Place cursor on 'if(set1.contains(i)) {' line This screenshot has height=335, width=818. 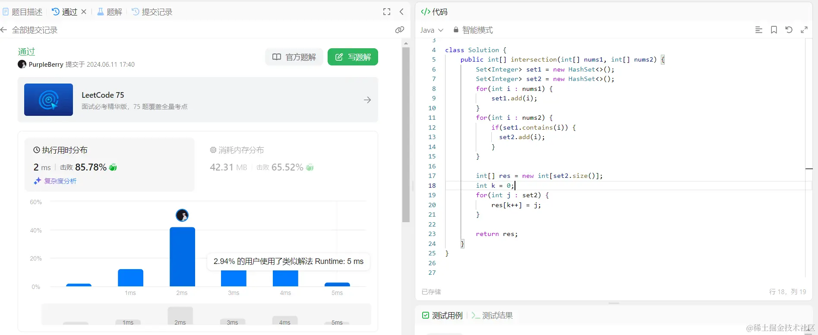[x=534, y=127]
